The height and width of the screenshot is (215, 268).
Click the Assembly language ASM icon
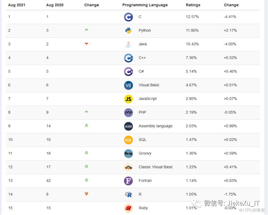[x=128, y=126]
